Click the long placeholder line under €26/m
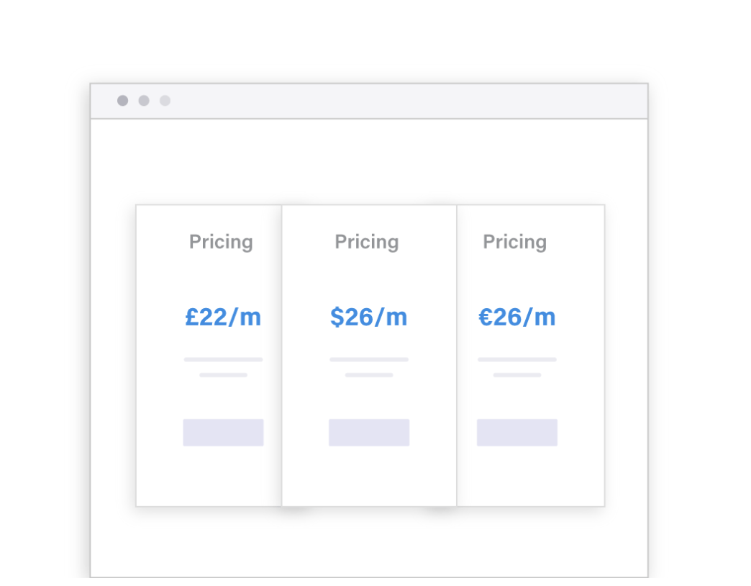Screen dimensions: 751x586 point(517,359)
